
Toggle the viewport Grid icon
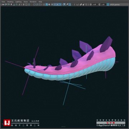[x=24, y=5]
